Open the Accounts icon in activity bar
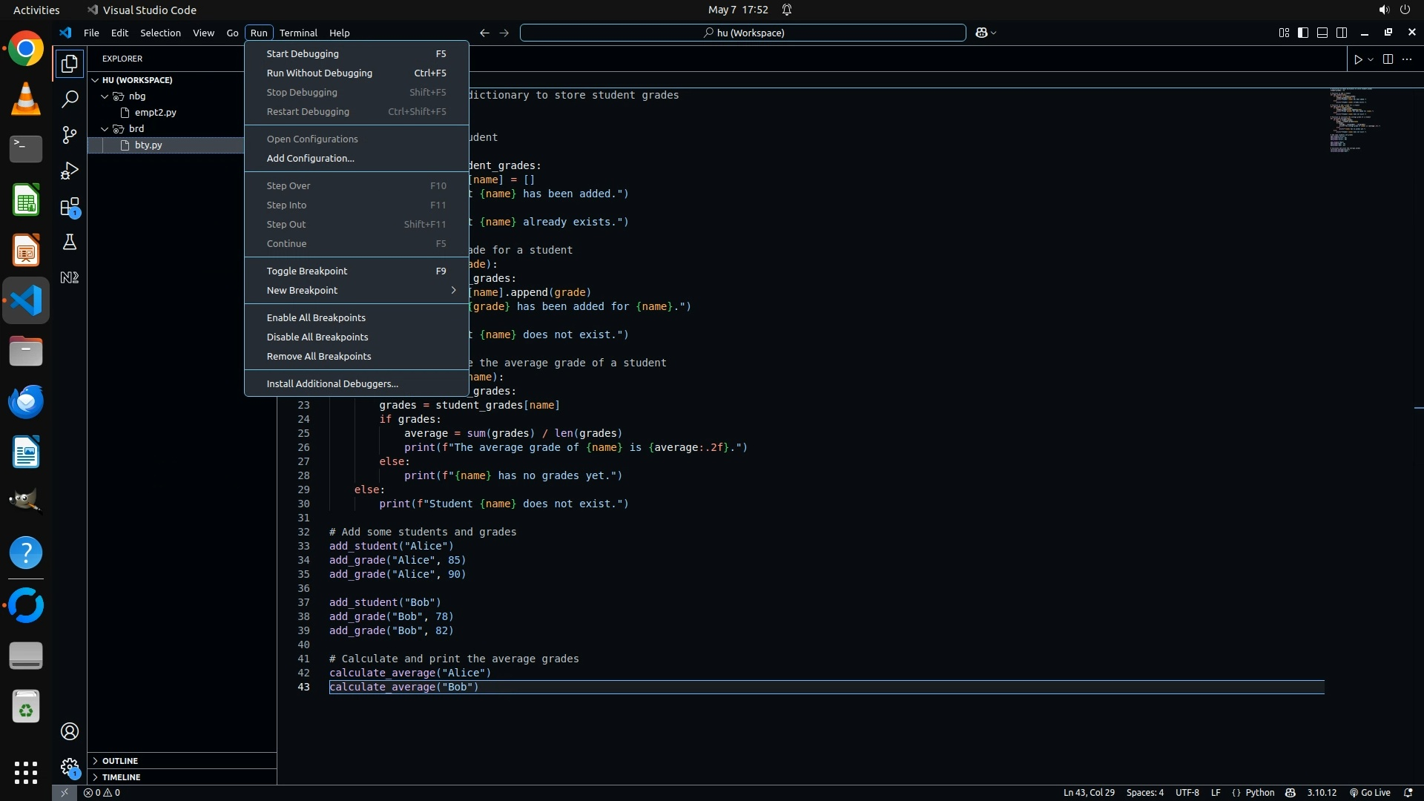 click(70, 731)
